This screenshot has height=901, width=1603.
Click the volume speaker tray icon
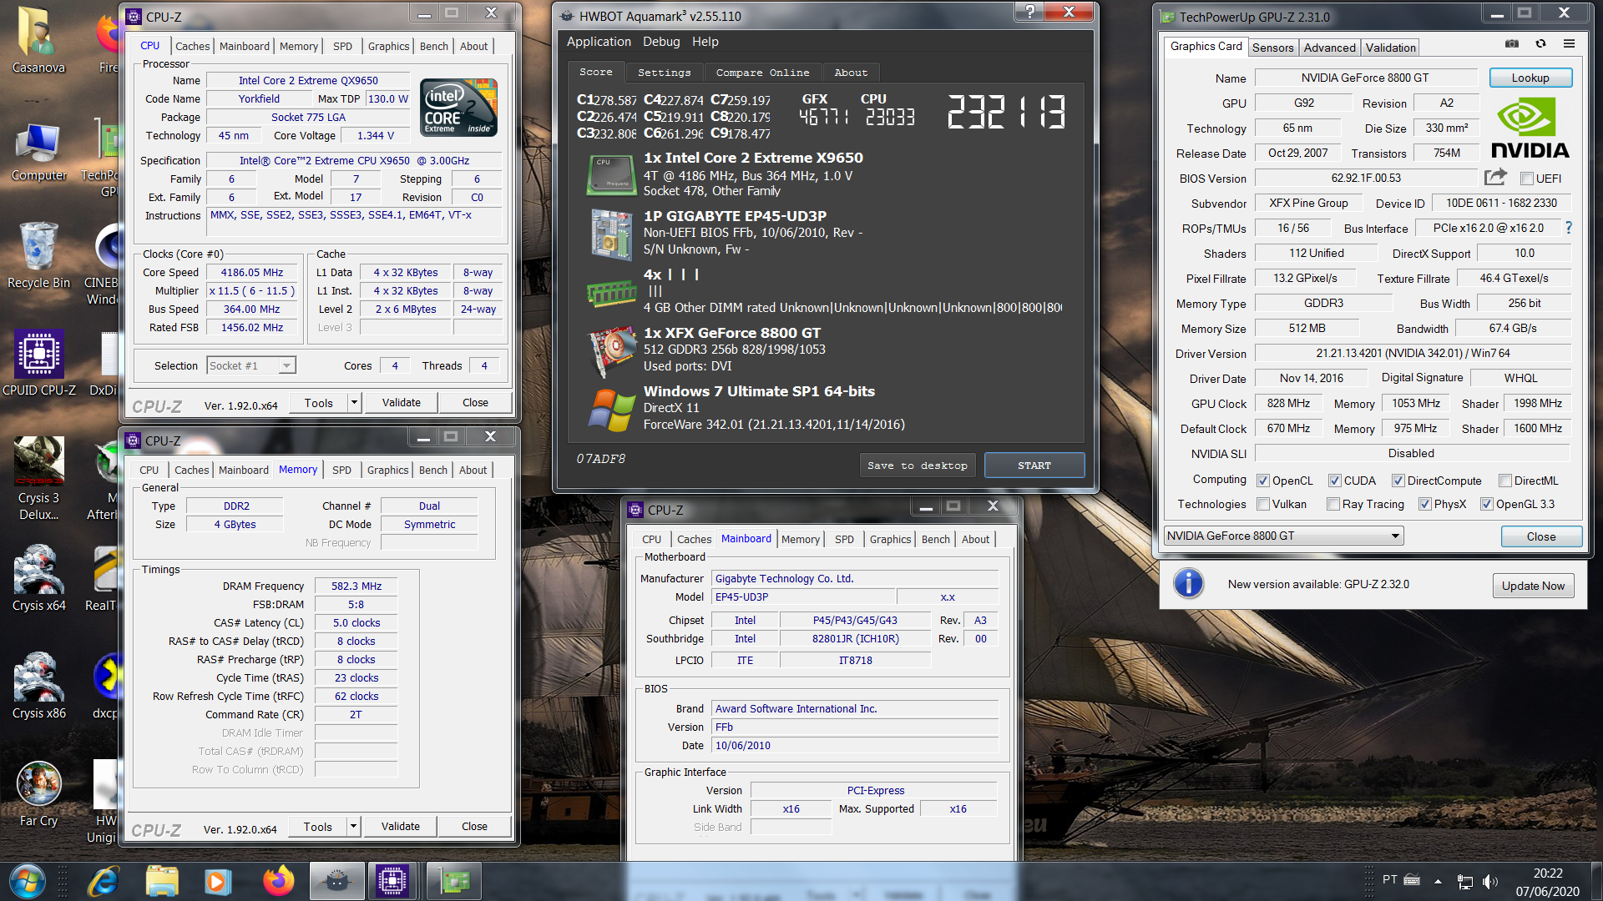(x=1490, y=881)
